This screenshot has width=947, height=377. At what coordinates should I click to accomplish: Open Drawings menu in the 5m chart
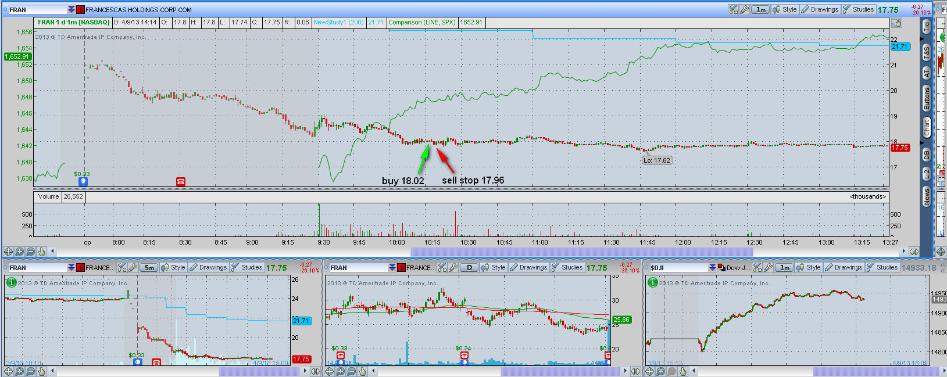pos(208,267)
